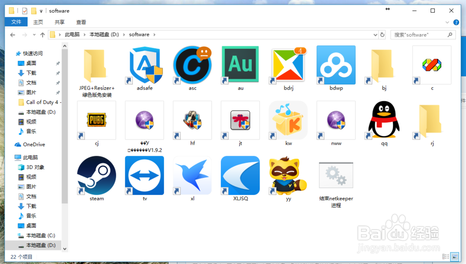Select the asc shortcut icon
Viewport: 466px width, 264px height.
pyautogui.click(x=192, y=65)
